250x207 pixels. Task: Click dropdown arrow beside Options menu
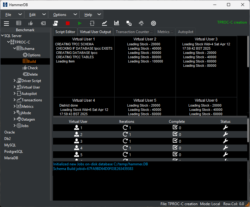[x=75, y=14]
